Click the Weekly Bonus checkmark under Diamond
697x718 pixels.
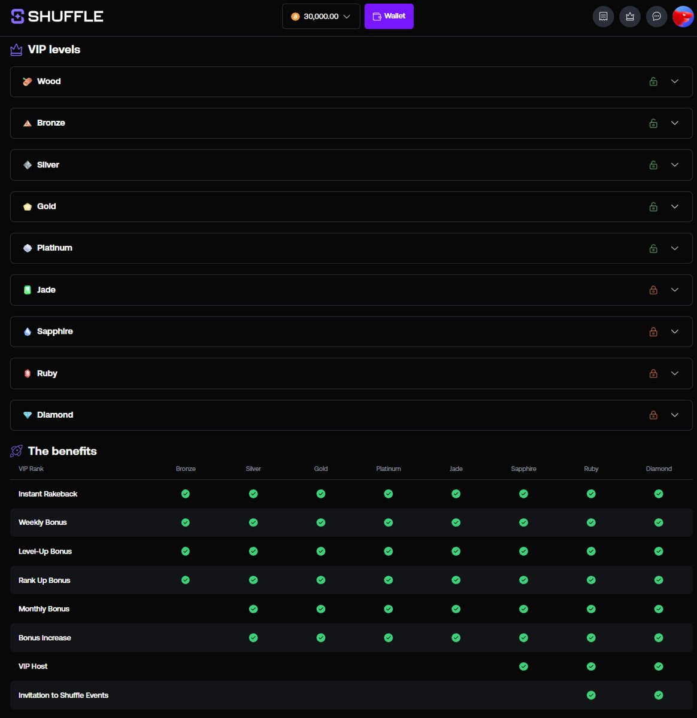click(x=659, y=522)
